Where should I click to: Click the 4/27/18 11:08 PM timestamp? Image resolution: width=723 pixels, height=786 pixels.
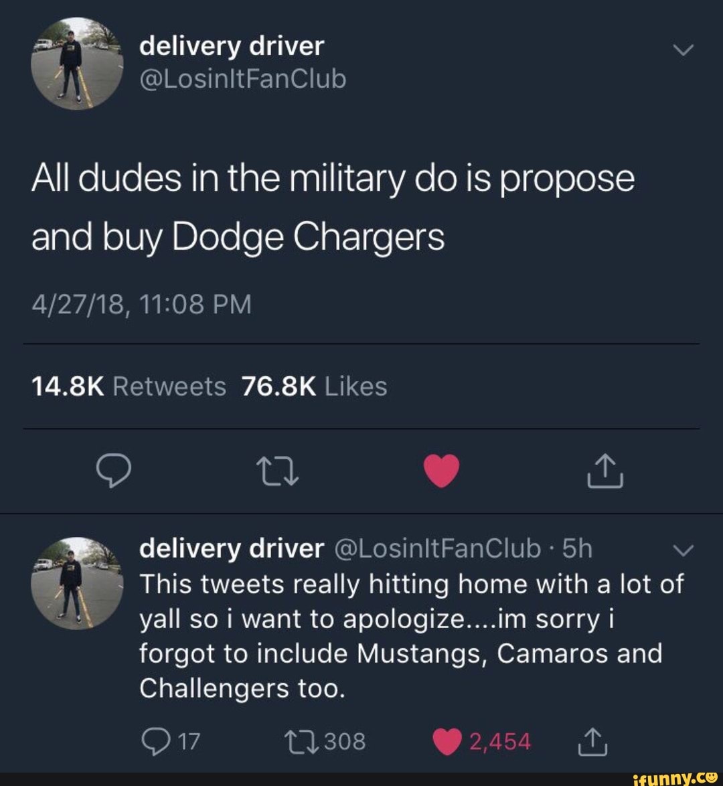141,304
